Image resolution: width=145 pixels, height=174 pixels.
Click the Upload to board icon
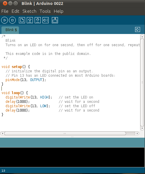click(x=46, y=20)
